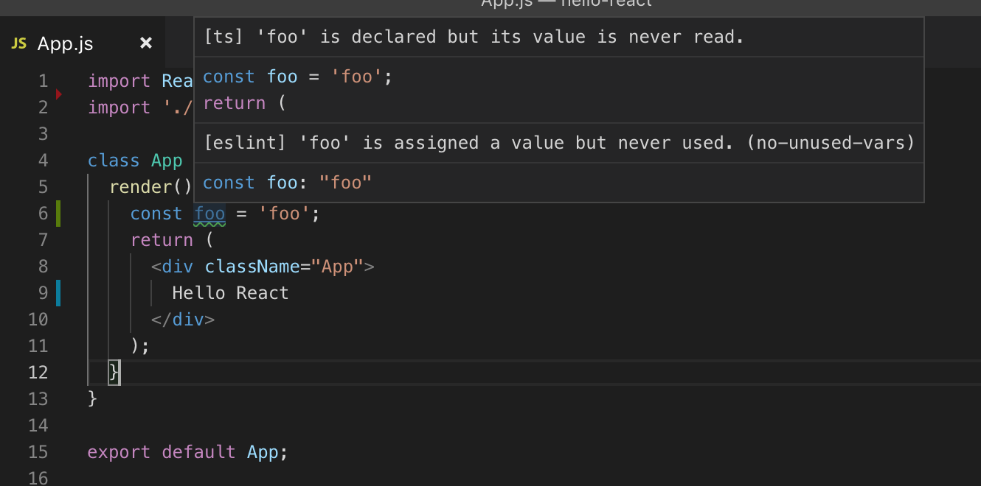Close the App.js editor tab
The image size is (981, 486).
(145, 43)
